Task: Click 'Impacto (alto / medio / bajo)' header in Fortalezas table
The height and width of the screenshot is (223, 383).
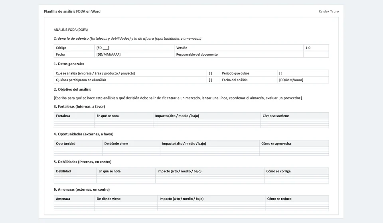Action: coord(207,116)
